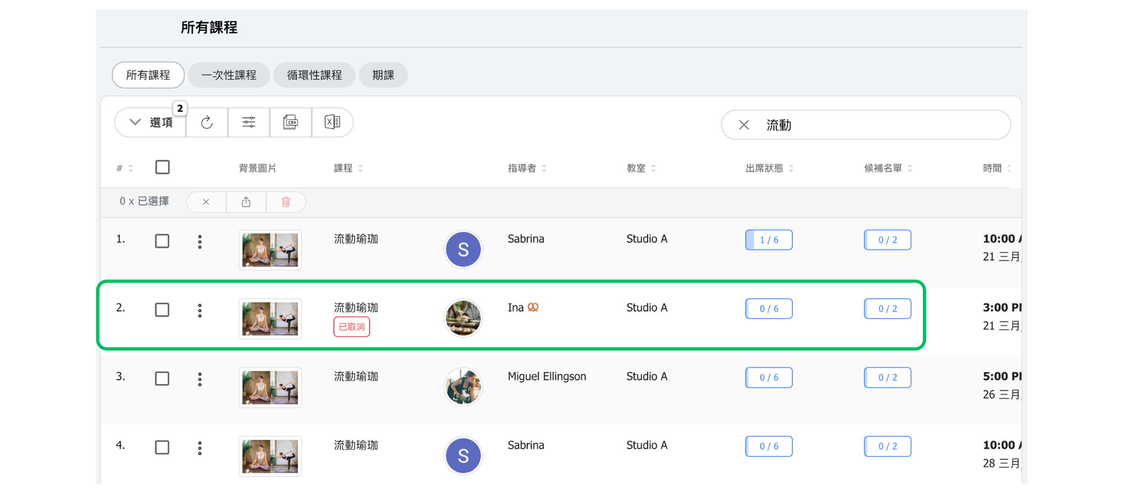Export the class list to Excel
1123x493 pixels.
click(332, 122)
